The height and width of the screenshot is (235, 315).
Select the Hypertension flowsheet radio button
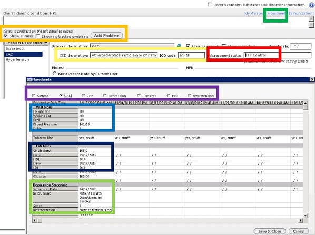(189, 96)
